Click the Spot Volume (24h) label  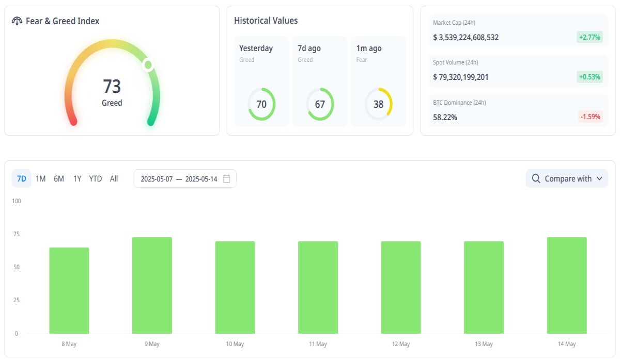point(455,62)
